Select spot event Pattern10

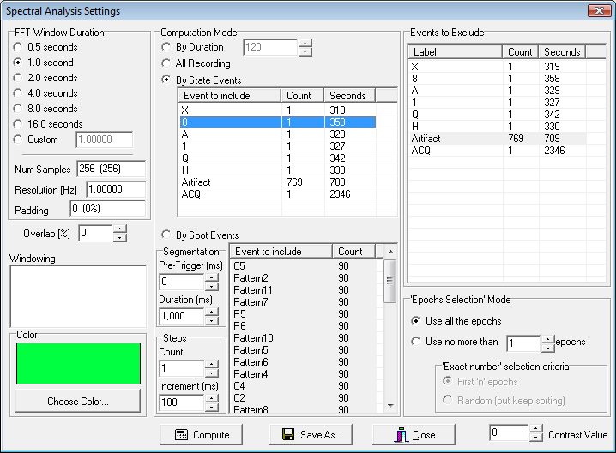tap(304, 338)
